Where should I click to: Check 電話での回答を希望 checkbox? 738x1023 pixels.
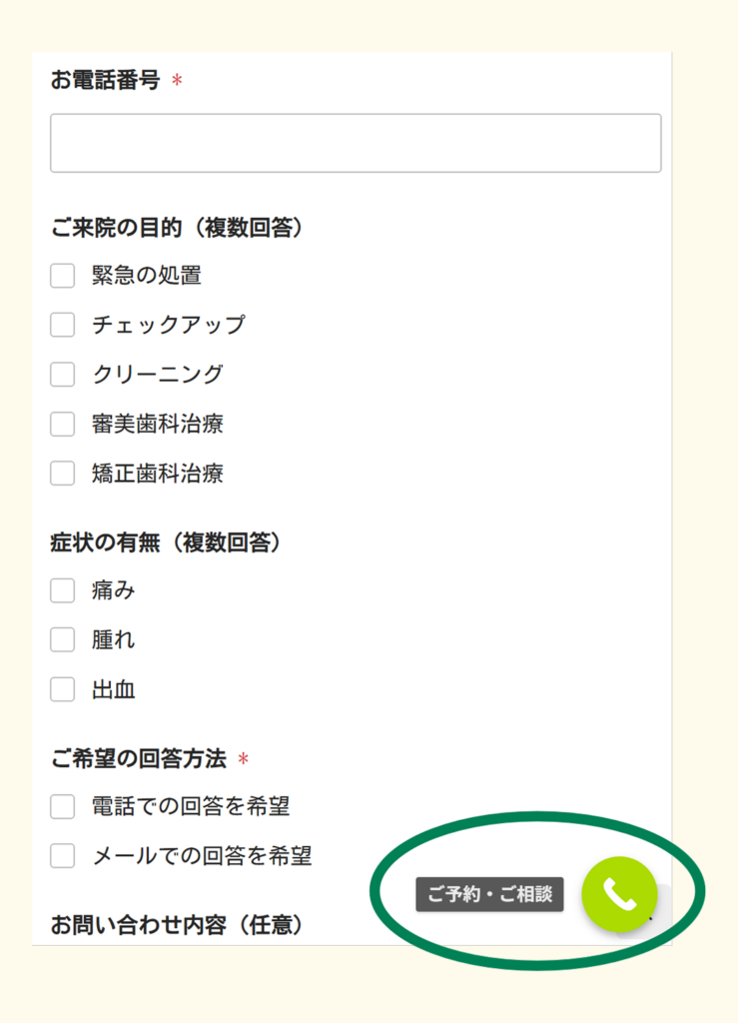[63, 806]
